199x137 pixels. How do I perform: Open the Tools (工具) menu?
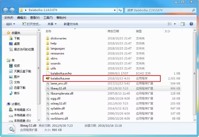point(48,18)
